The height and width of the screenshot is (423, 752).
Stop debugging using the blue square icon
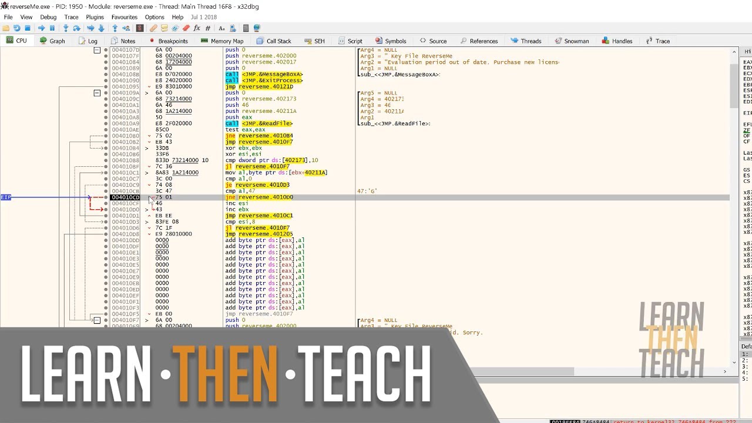[28, 28]
